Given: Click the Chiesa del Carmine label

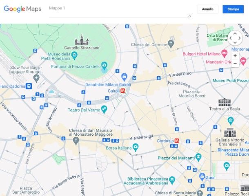Looking at the screenshot, I should pos(149,45).
